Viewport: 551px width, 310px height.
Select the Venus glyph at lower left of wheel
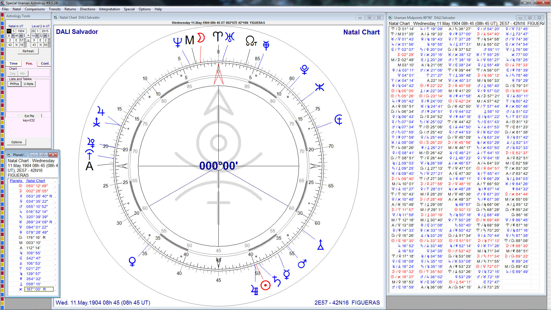tap(132, 261)
